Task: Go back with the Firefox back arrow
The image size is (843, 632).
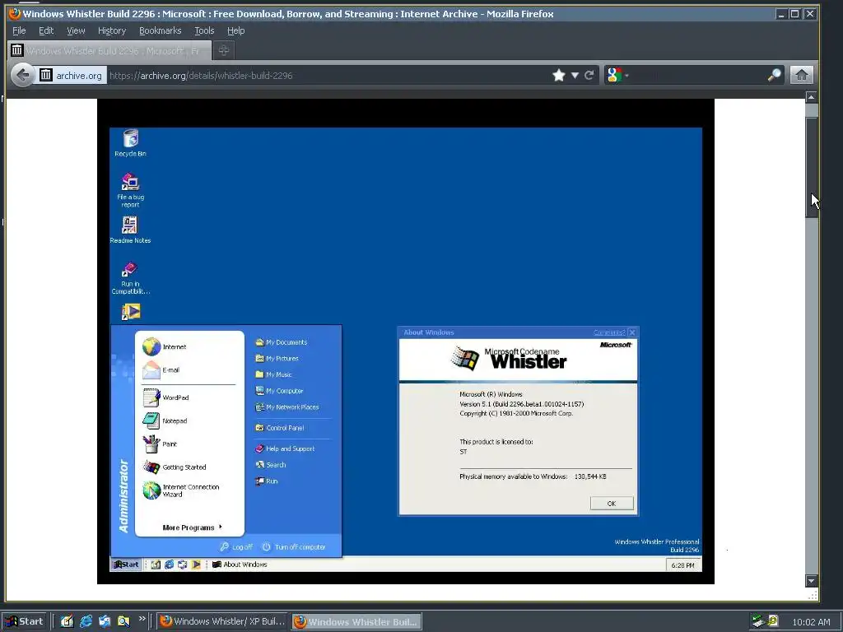Action: coord(22,75)
